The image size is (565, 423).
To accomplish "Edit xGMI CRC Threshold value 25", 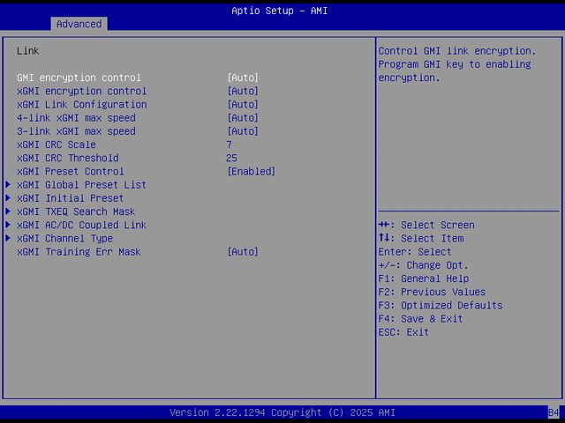I will click(231, 158).
